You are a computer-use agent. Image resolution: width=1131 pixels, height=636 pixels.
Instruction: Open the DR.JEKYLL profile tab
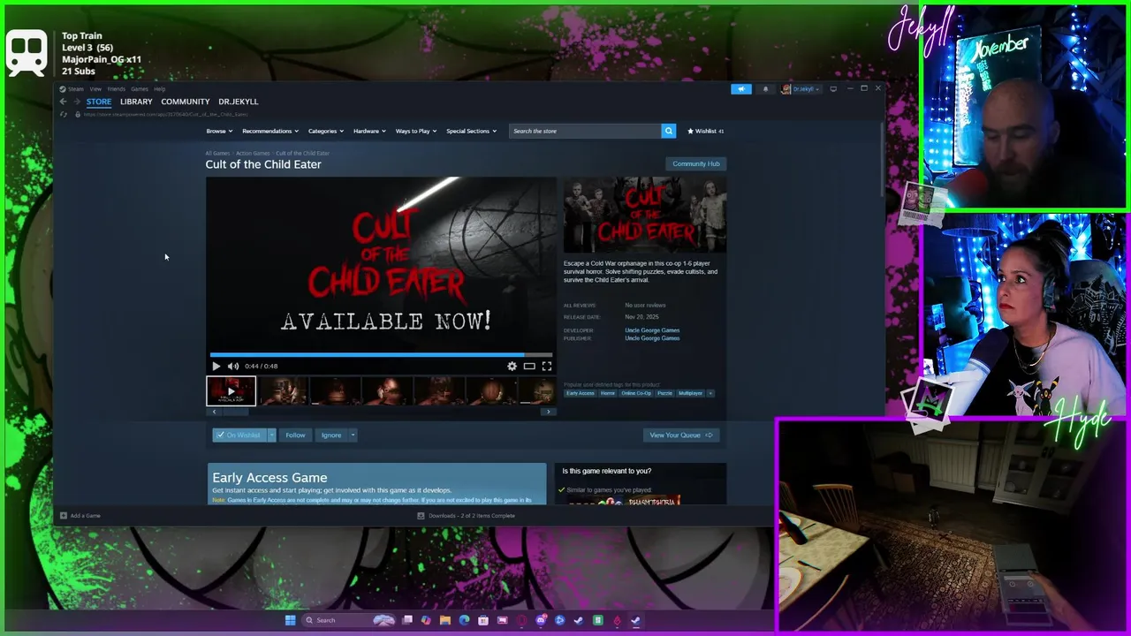coord(239,102)
